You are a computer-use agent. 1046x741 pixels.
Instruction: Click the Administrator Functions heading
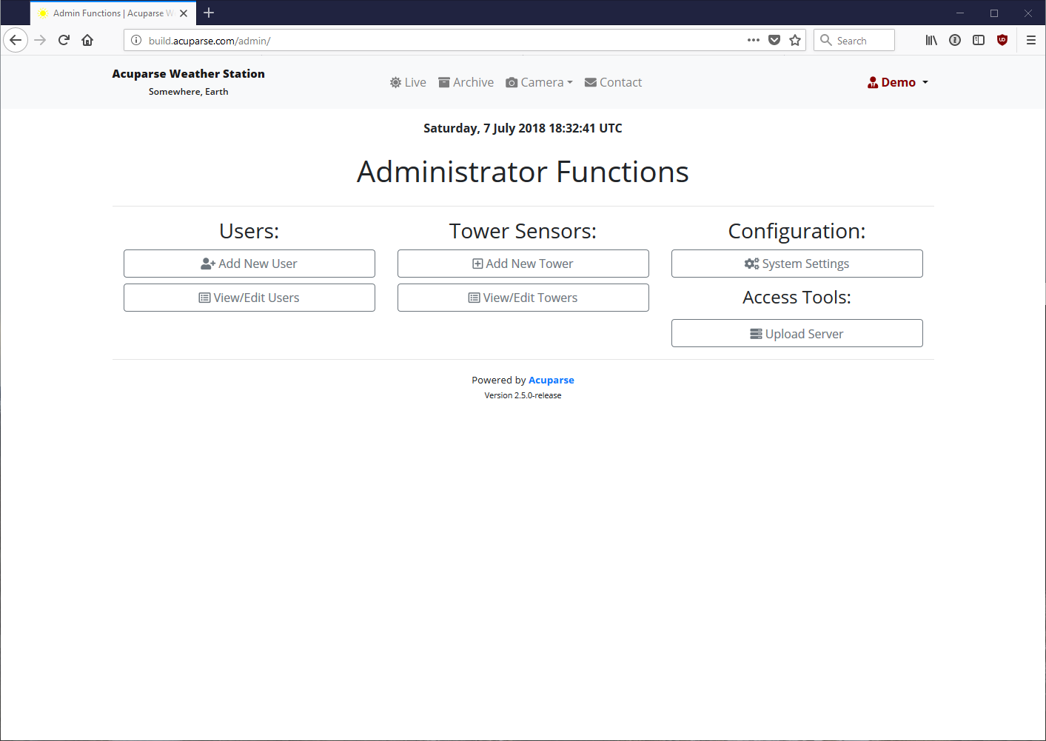point(523,172)
